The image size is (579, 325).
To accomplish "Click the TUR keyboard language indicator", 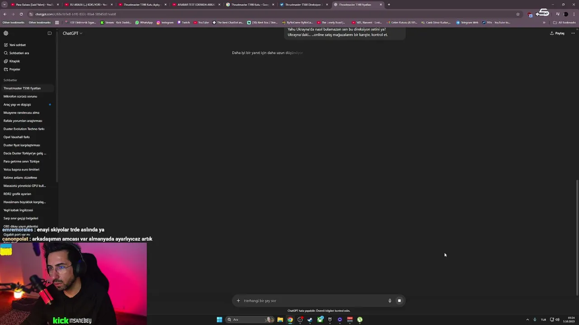I will click(x=543, y=320).
